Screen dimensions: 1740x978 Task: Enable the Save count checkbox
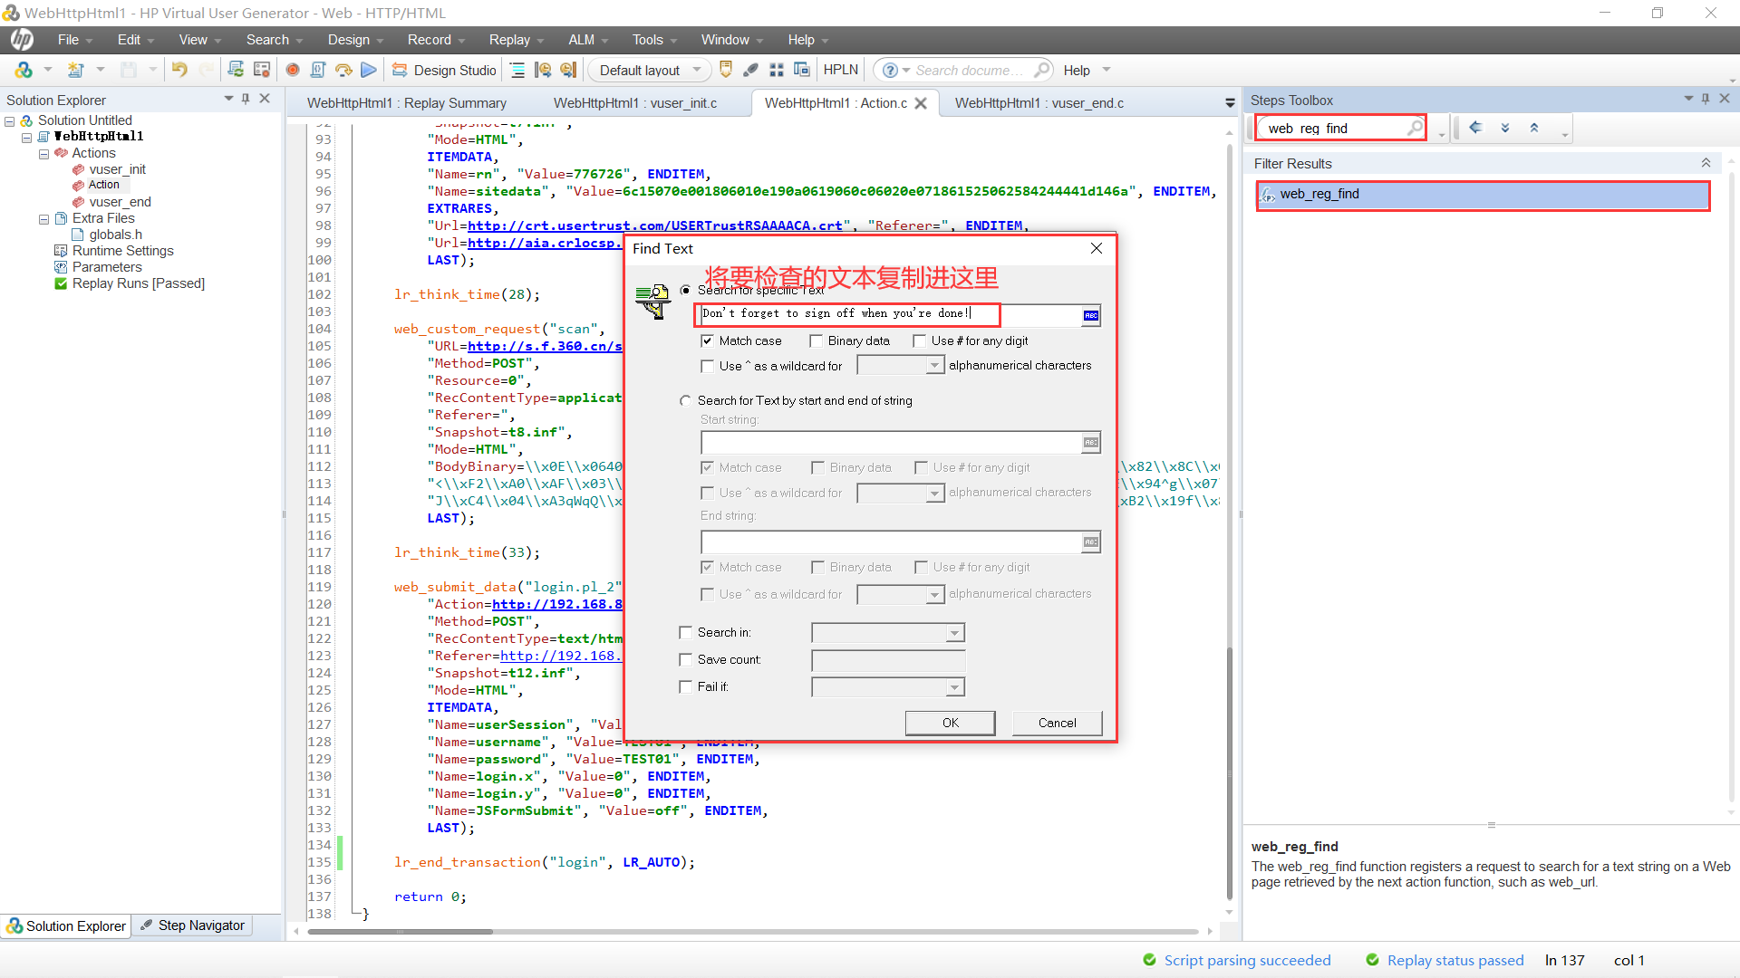click(x=686, y=659)
